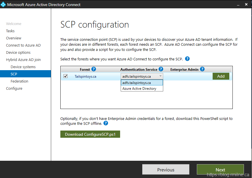Image resolution: width=252 pixels, height=178 pixels.
Task: Click the help icon next to Forest column
Action: [94, 69]
